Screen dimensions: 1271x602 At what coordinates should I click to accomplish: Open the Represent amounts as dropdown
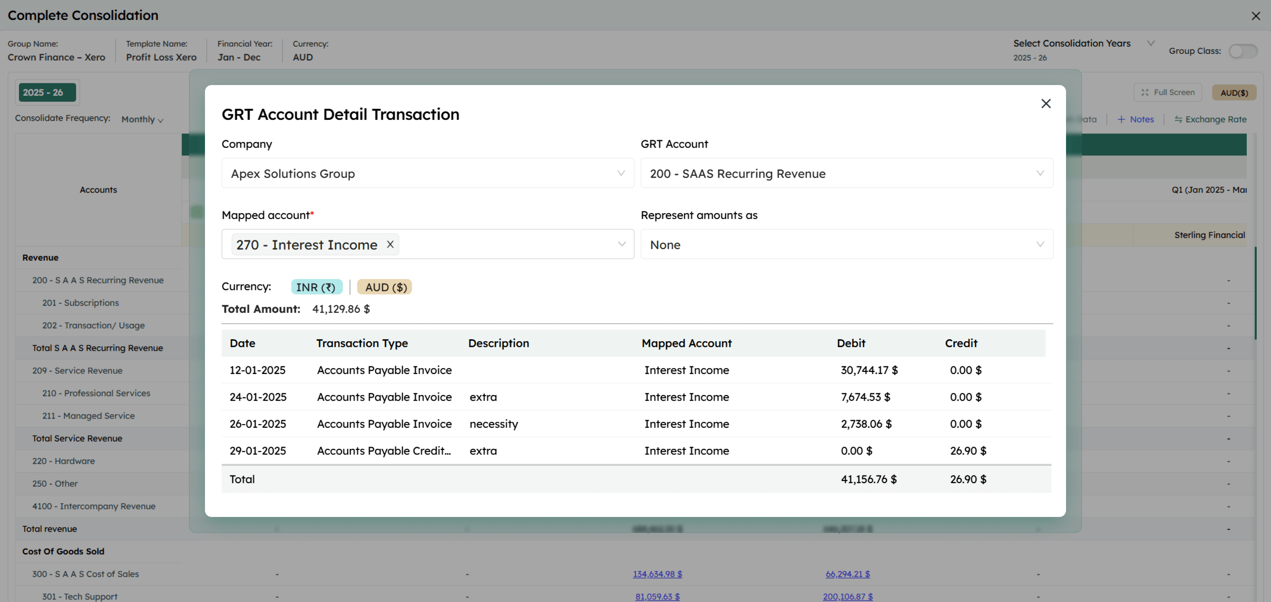pos(847,244)
